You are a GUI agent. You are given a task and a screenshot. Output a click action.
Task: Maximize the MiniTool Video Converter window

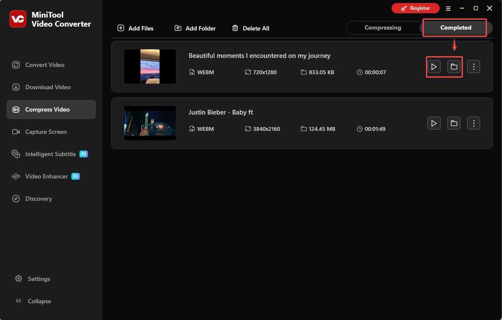click(476, 8)
